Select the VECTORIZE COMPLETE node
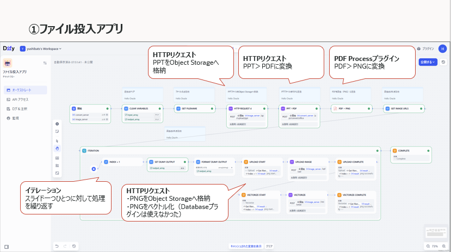This screenshot has height=252, width=451. point(355,202)
